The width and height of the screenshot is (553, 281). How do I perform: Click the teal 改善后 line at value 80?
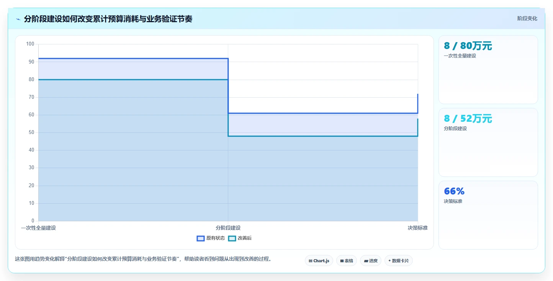tap(133, 80)
